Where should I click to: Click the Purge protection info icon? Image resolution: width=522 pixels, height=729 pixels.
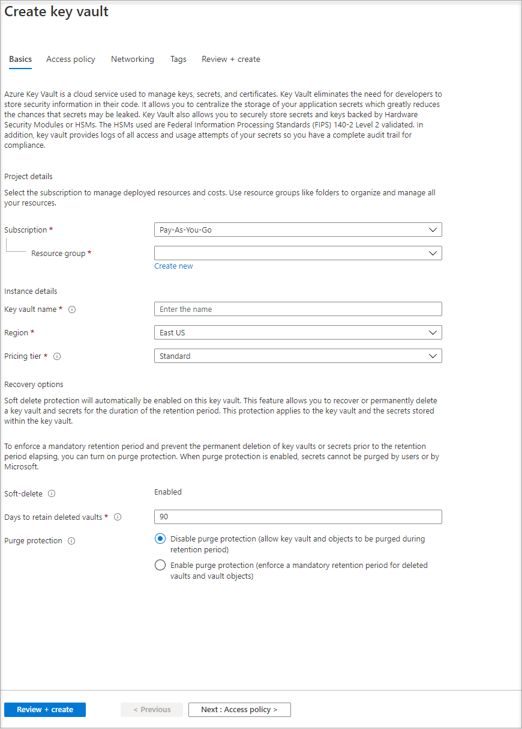tap(71, 540)
